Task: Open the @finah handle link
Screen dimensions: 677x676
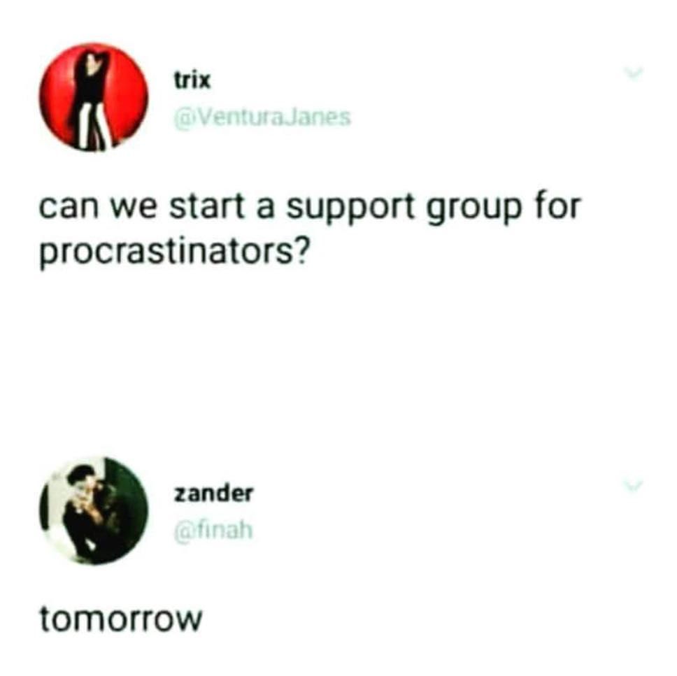Action: point(213,531)
